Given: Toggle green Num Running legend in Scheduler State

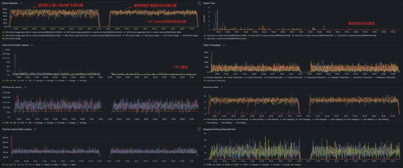Looking at the screenshot, I should pos(211,119).
